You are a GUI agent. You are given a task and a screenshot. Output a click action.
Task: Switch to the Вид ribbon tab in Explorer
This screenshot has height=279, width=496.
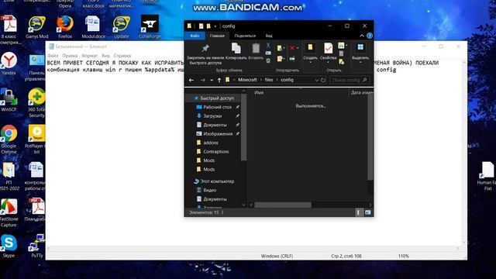269,36
